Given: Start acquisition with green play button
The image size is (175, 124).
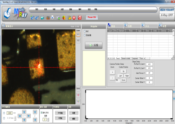Looking at the screenshot, I should (94, 45).
